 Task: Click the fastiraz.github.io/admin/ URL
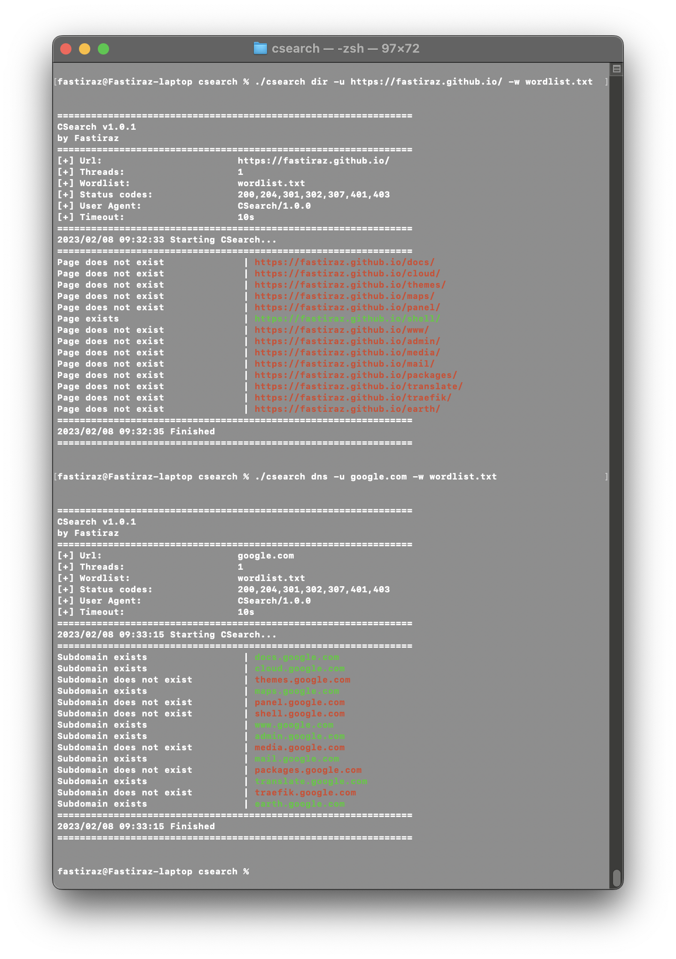tap(347, 341)
